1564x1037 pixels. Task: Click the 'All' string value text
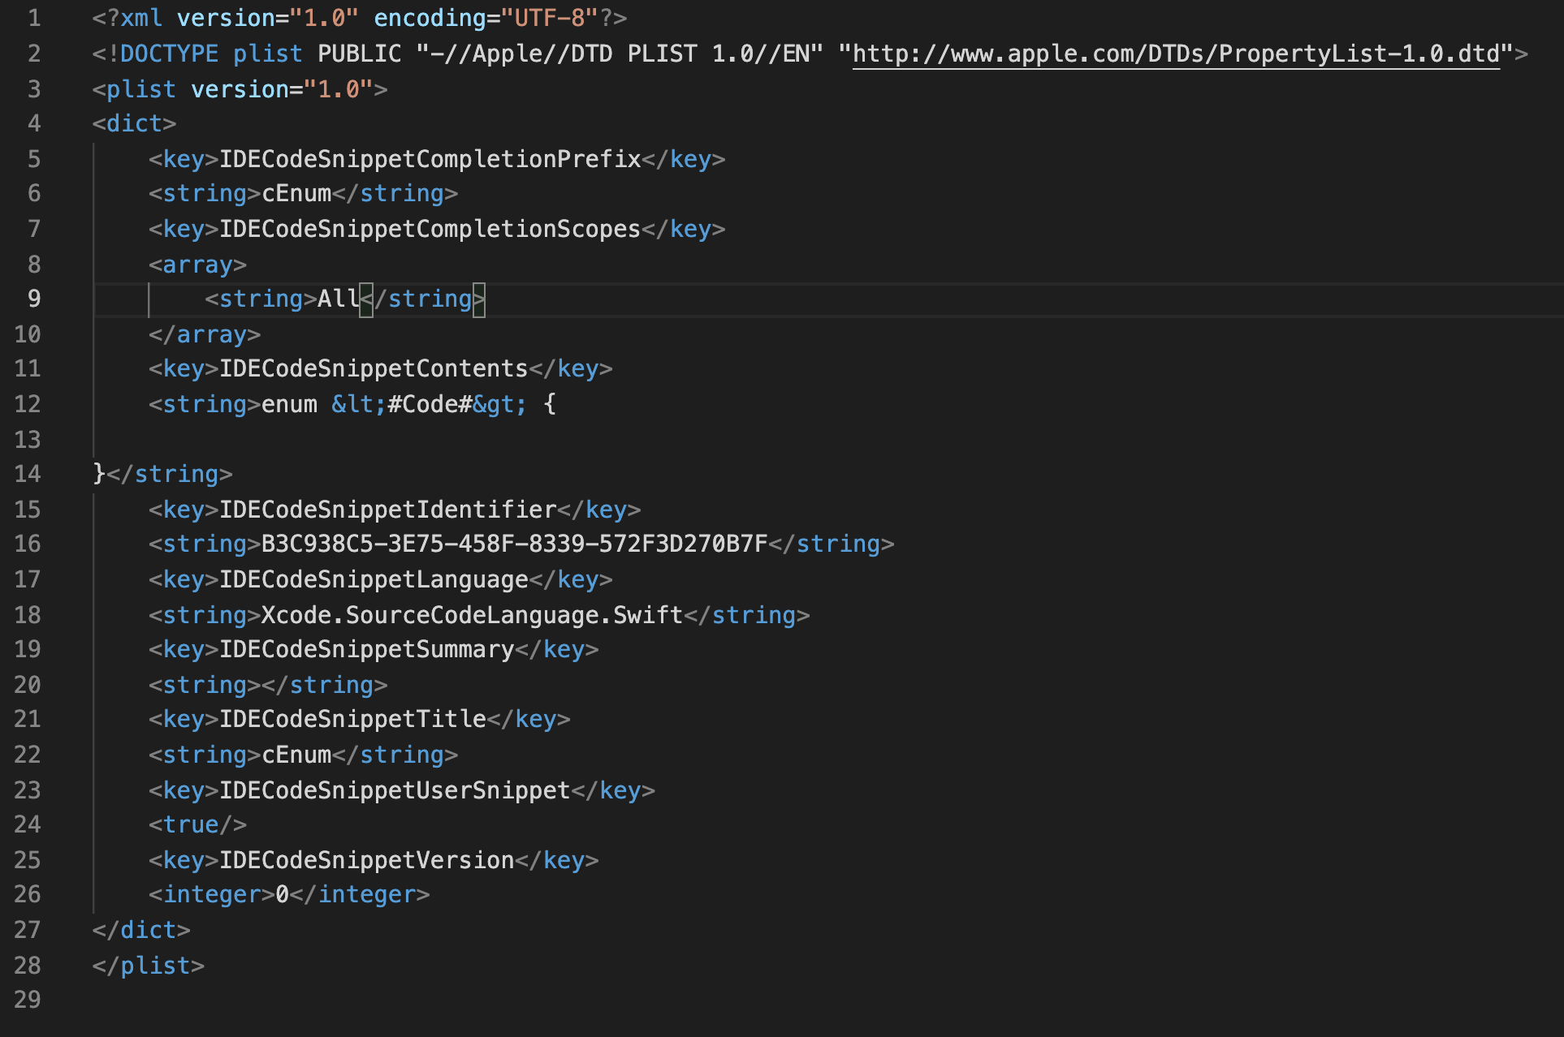point(338,299)
